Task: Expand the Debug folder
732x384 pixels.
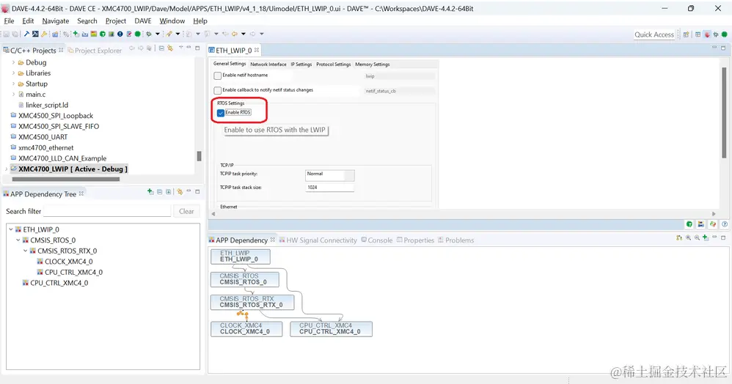Action: click(x=13, y=62)
